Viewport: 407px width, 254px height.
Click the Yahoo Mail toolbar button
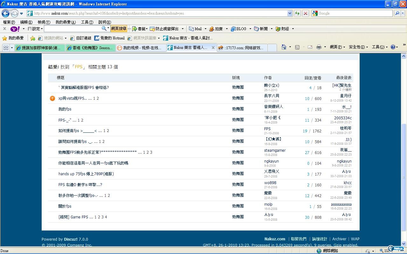(x=195, y=29)
